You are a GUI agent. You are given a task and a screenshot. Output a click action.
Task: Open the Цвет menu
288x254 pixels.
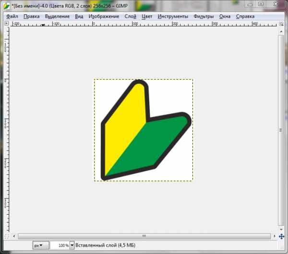pos(147,16)
